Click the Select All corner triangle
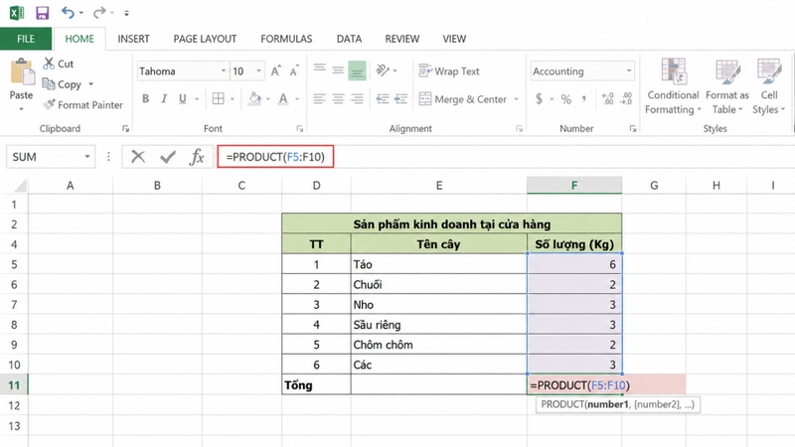This screenshot has width=795, height=447. 20,186
